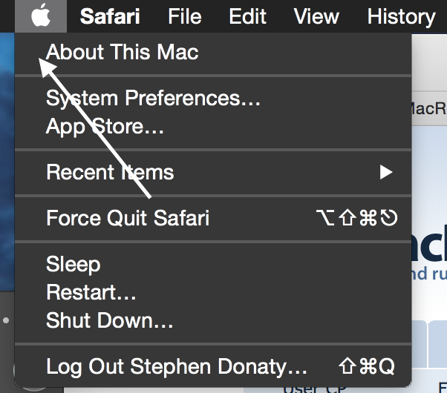
Task: Open the File menu
Action: pos(184,16)
